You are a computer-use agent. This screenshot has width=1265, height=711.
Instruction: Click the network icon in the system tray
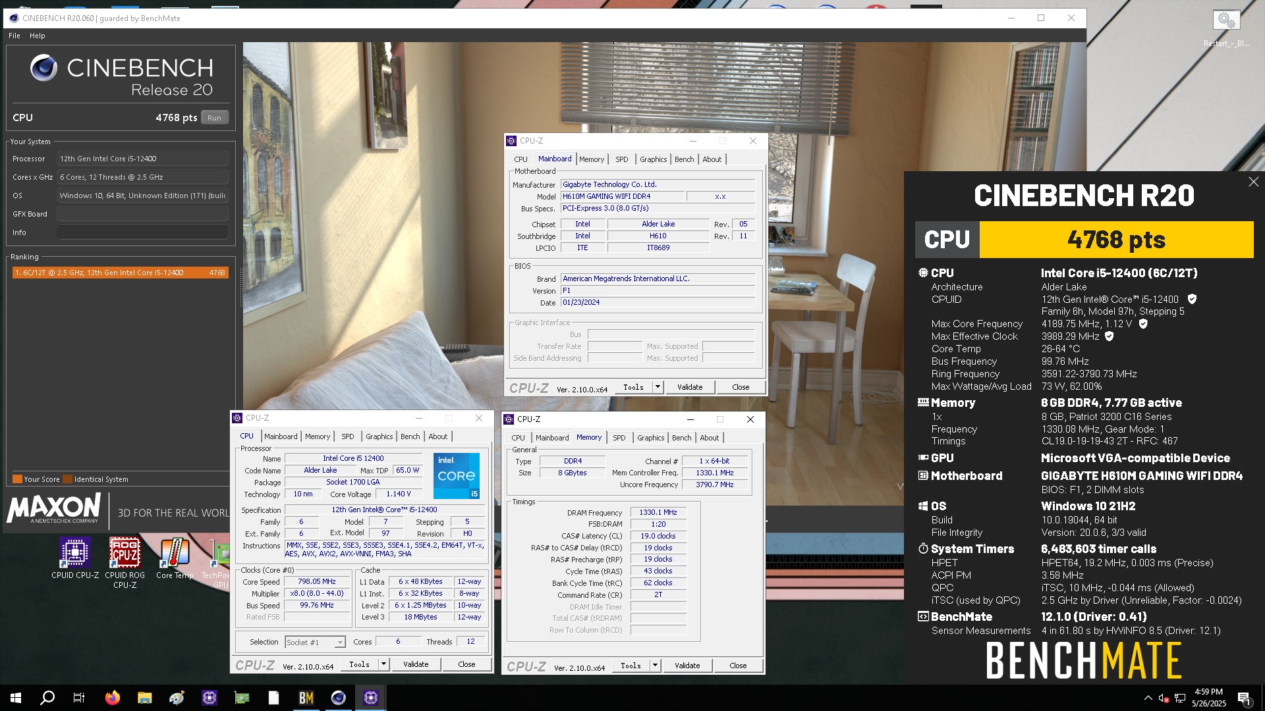coord(1180,698)
